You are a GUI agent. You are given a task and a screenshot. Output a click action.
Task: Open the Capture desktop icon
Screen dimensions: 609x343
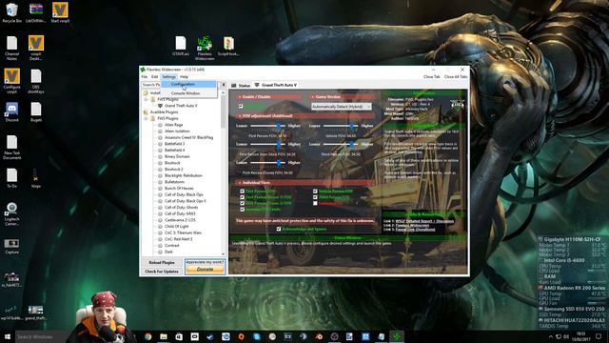(11, 246)
